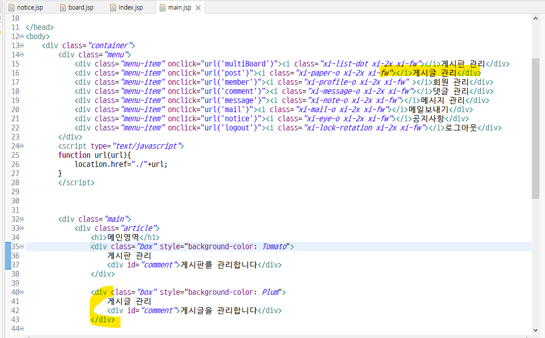Click the vertical scrollbar up arrow
Viewport: 545px width, 338px height.
pos(535,18)
